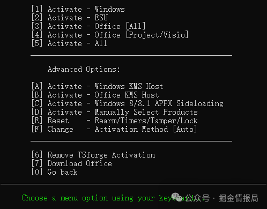The height and width of the screenshot is (209, 267).
Task: Choose the Go back option
Action: (x=55, y=172)
